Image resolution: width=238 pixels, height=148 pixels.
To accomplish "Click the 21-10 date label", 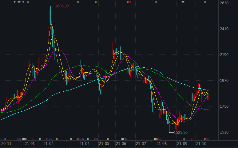I will coord(201,144).
